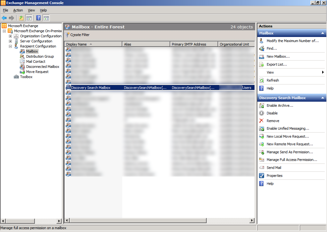Open the View menu in menu bar
Image resolution: width=327 pixels, height=232 pixels.
[x=31, y=10]
